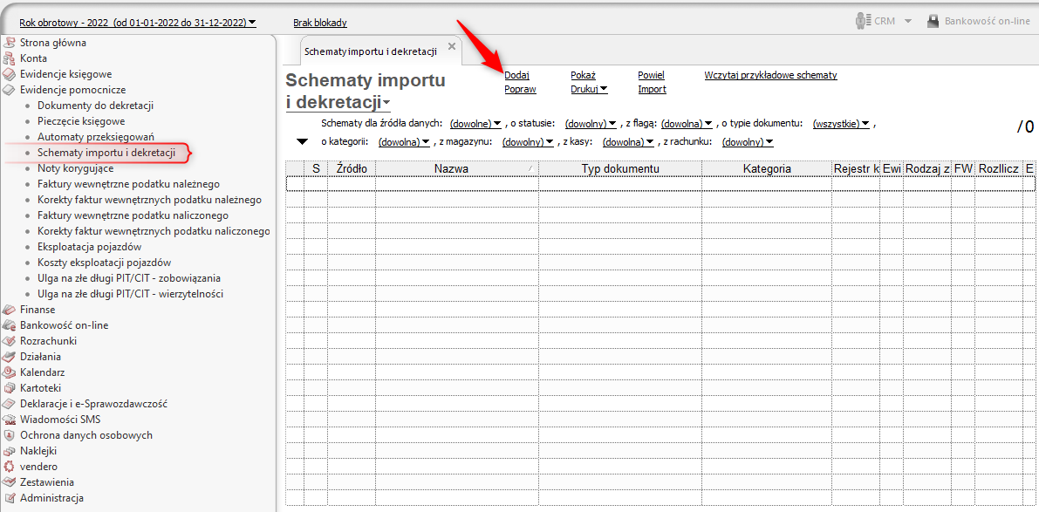This screenshot has height=512, width=1039.
Task: Click the Działania sidebar icon
Action: click(10, 357)
